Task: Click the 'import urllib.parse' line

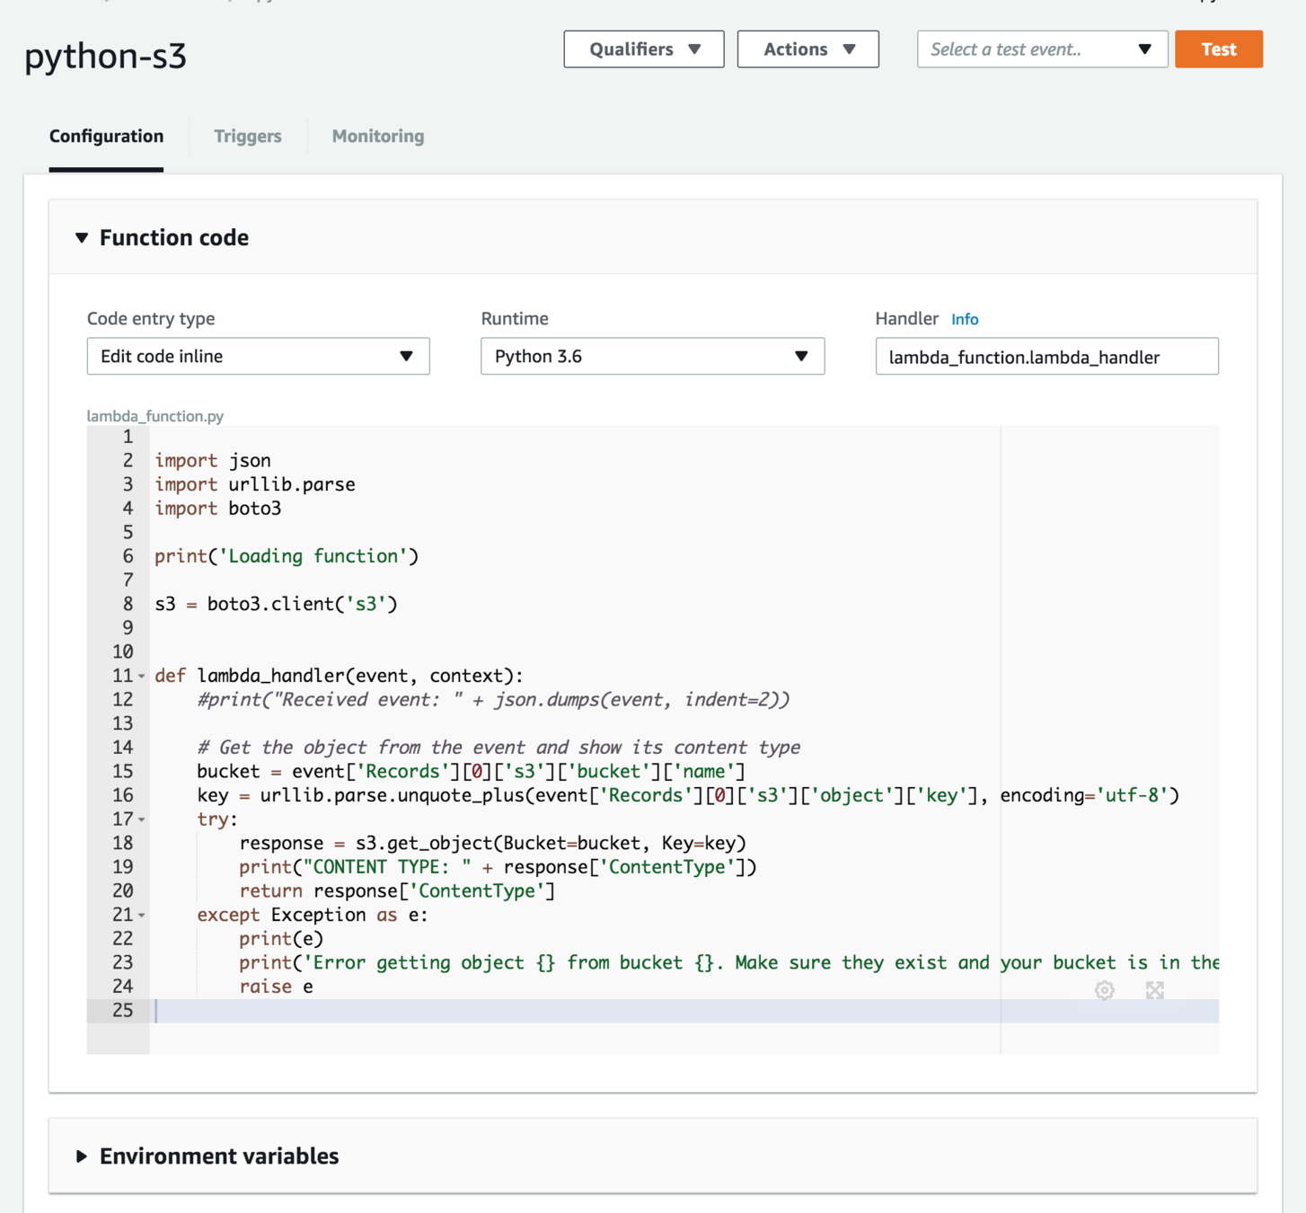Action: [255, 484]
